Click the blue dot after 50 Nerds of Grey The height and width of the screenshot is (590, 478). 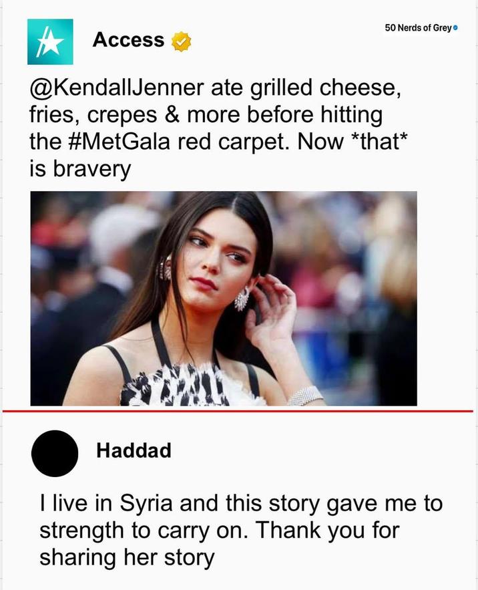pyautogui.click(x=455, y=28)
